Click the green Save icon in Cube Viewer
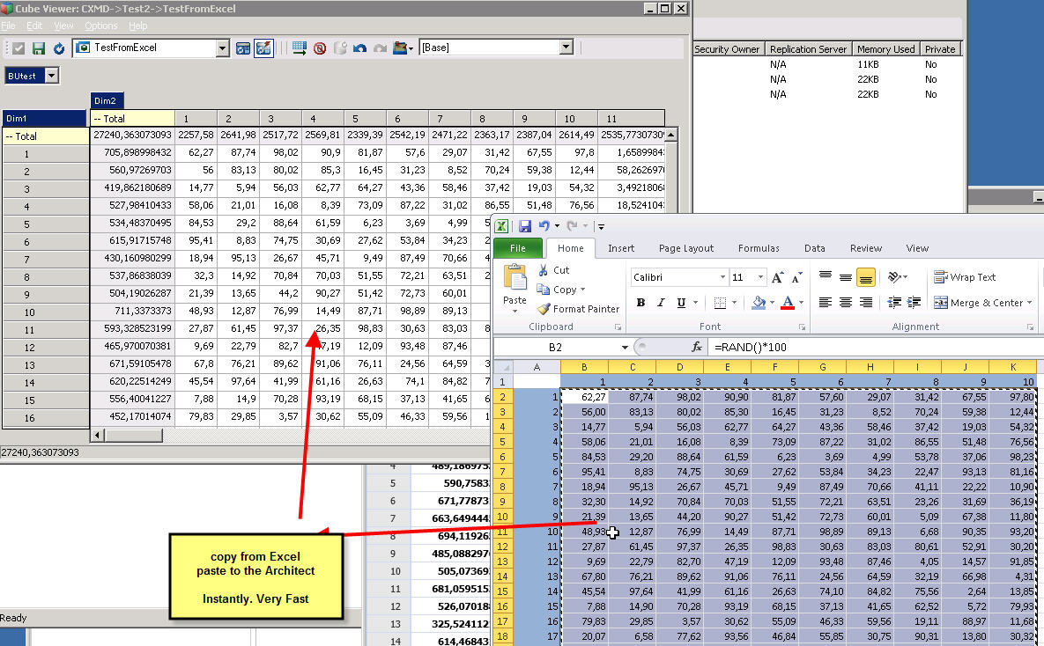1044x646 pixels. point(39,48)
